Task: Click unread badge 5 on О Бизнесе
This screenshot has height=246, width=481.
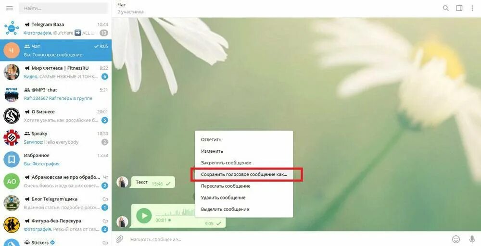Action: click(105, 120)
